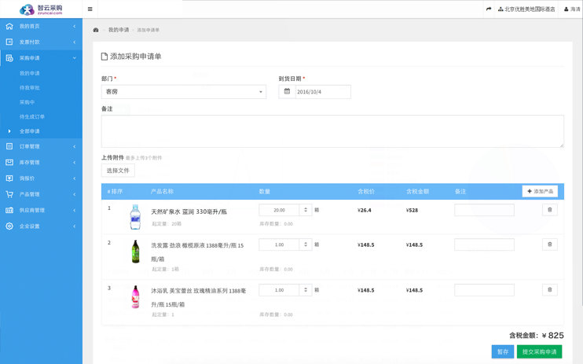Viewport: 583px width, 364px height.
Task: Delete the 天然矿泉水 product row
Action: [549, 210]
